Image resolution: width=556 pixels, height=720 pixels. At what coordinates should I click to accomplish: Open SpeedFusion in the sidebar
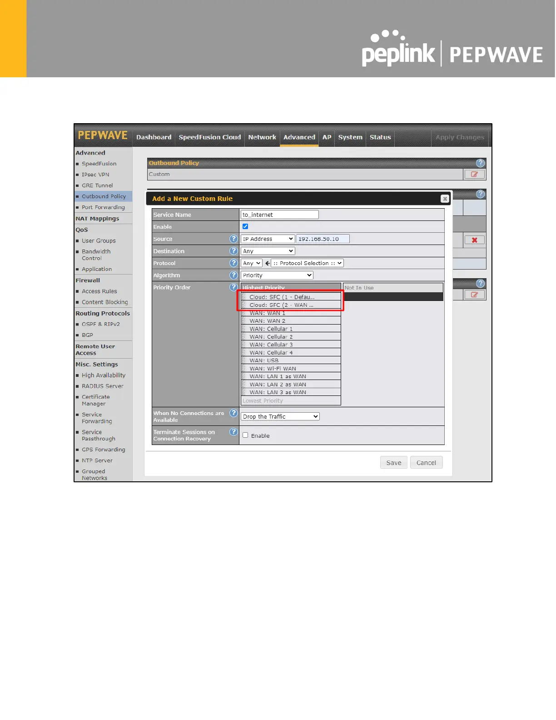[99, 164]
